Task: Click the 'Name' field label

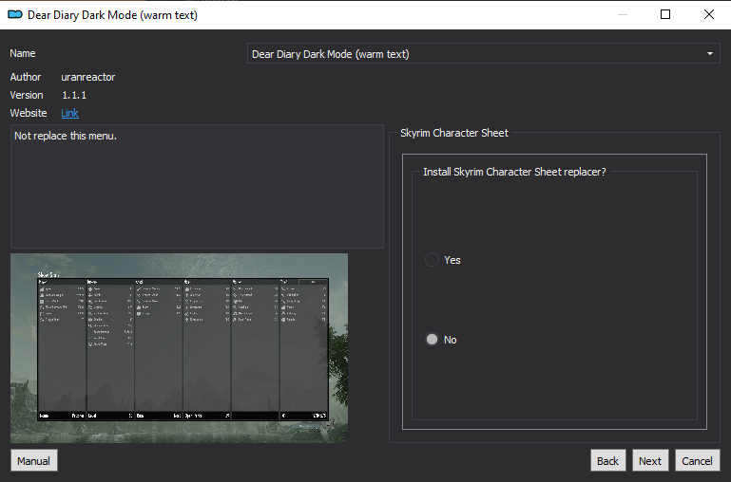Action: pyautogui.click(x=23, y=53)
